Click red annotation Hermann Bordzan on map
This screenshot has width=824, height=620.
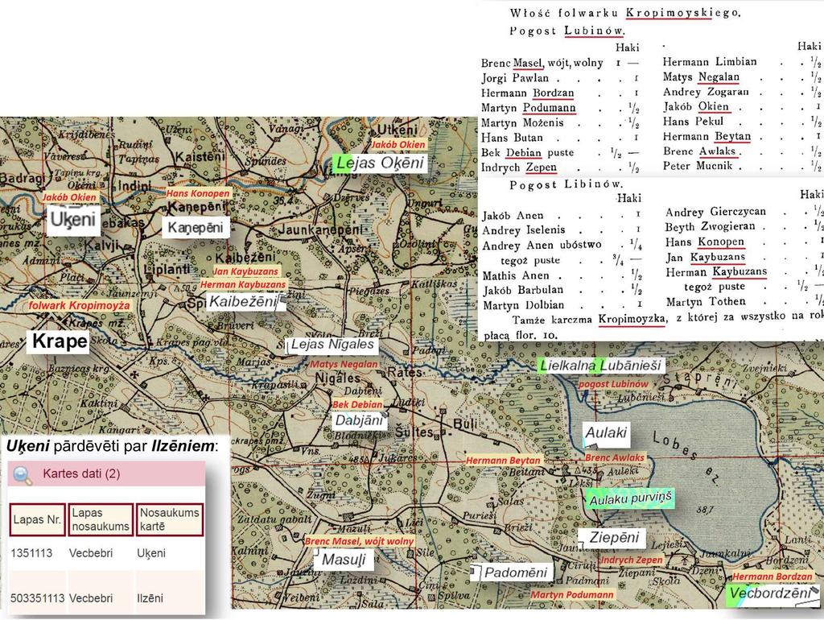772,577
